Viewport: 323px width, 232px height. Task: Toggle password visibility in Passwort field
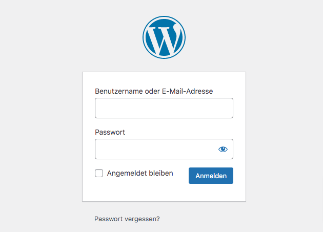click(x=223, y=149)
